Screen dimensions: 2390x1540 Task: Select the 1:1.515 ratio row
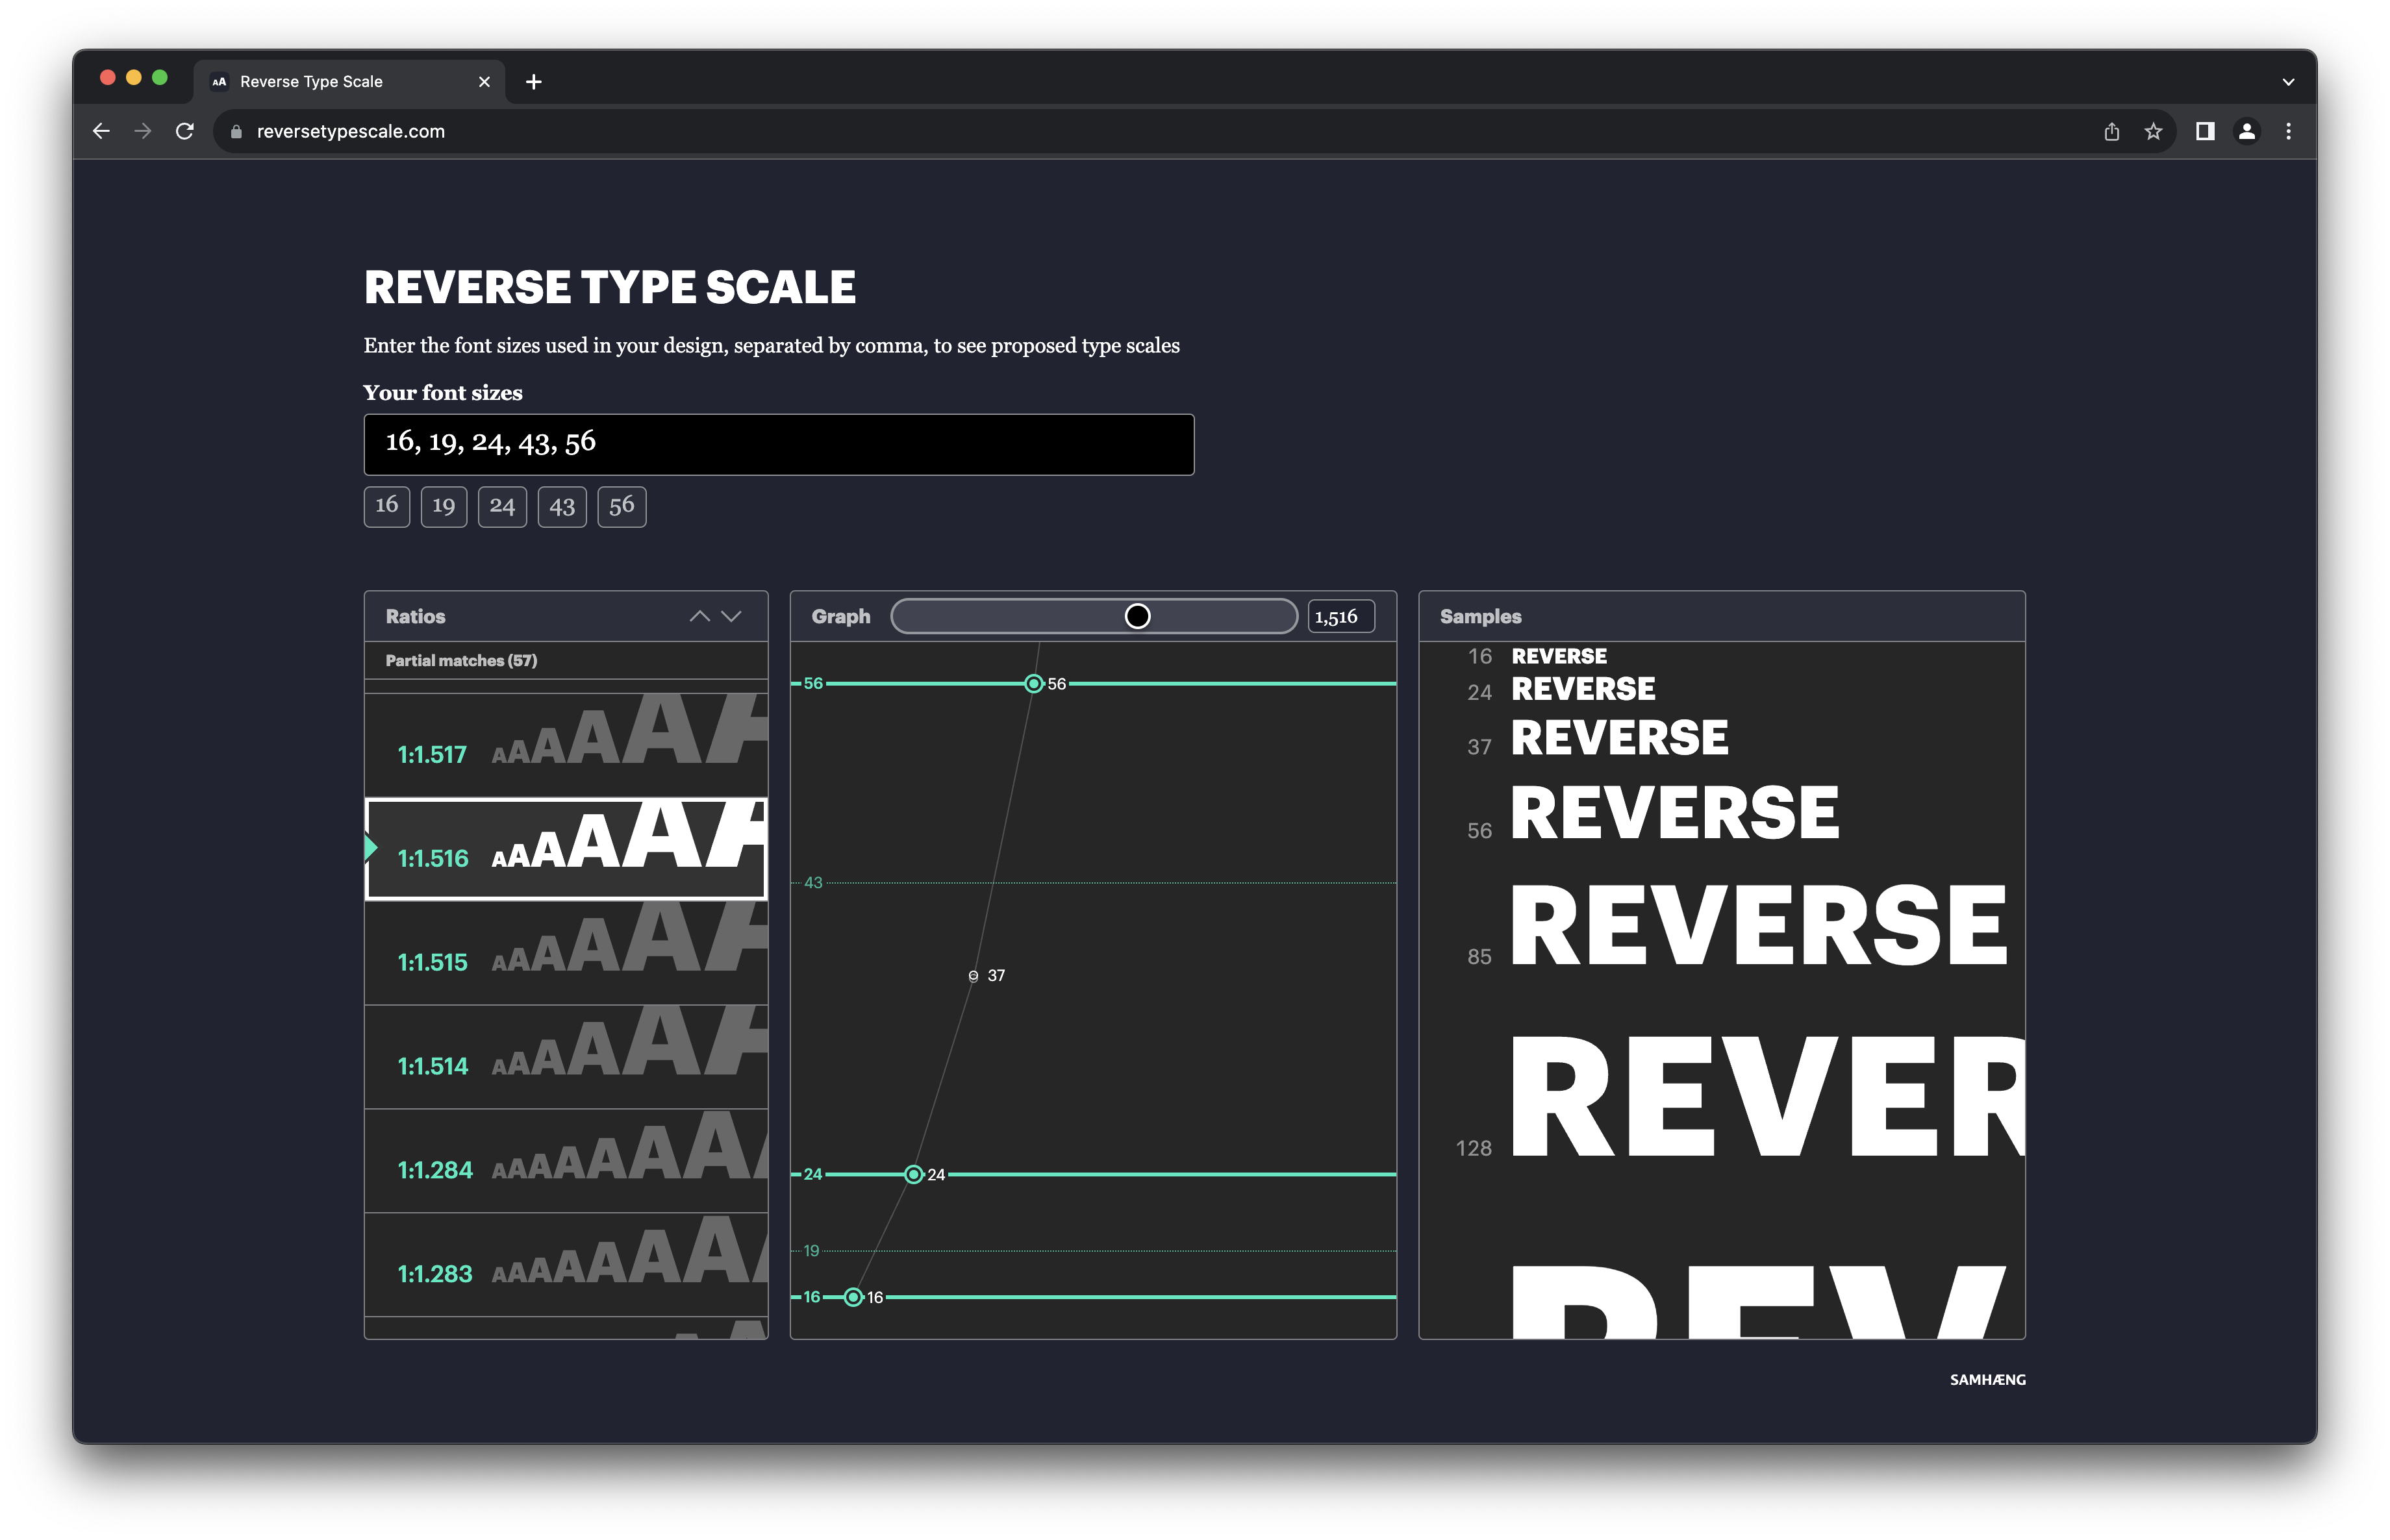point(566,952)
